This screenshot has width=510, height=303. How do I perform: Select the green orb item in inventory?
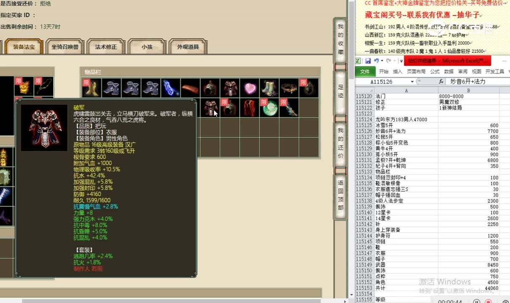269,108
